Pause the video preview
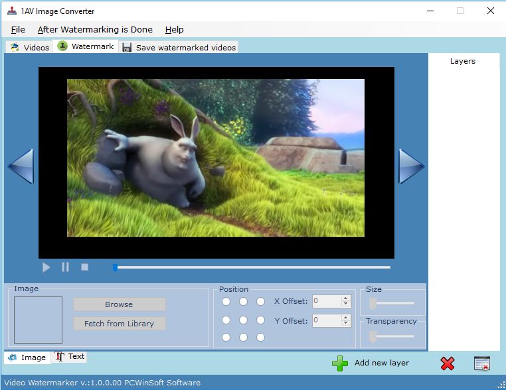This screenshot has width=506, height=390. coord(65,267)
